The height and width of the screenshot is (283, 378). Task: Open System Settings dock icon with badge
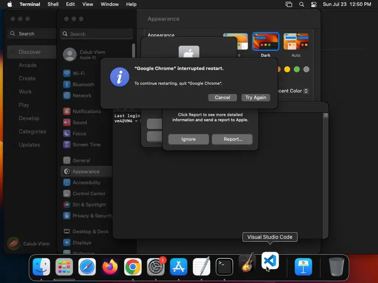156,267
